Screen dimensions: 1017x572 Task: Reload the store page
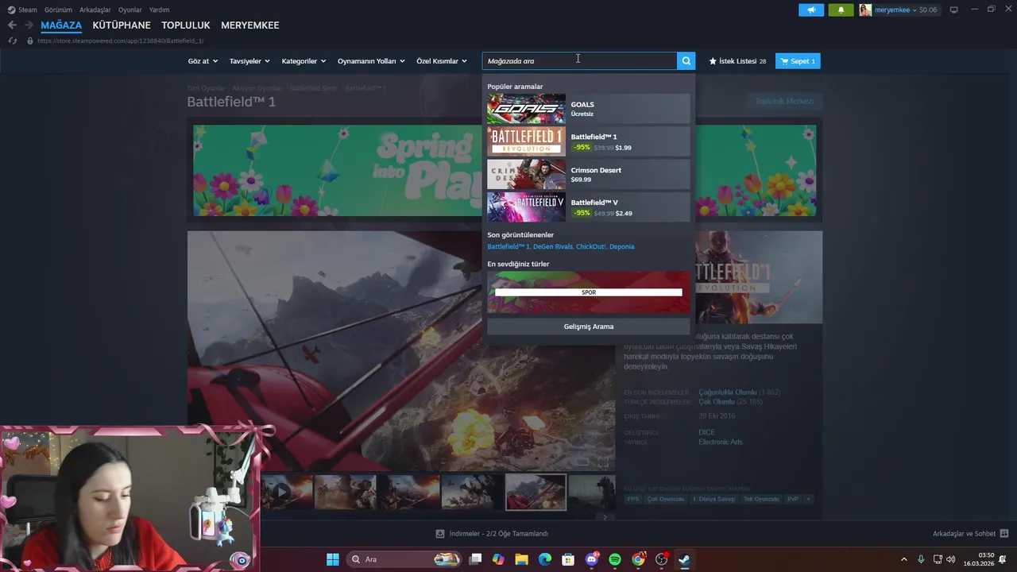point(13,41)
